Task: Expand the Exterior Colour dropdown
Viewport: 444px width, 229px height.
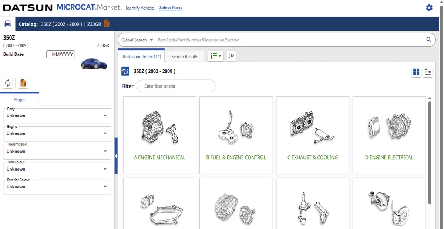Action: coord(57,187)
